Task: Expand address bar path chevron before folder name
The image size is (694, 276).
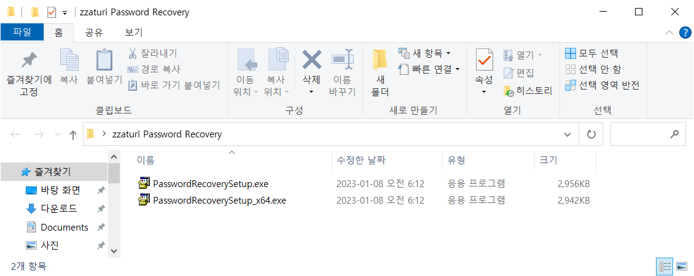Action: click(x=105, y=134)
